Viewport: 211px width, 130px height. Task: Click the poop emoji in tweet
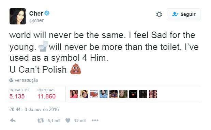pos(76,69)
